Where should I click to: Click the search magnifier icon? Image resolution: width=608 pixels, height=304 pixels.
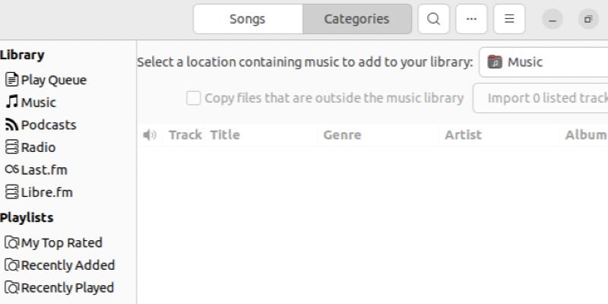click(433, 19)
